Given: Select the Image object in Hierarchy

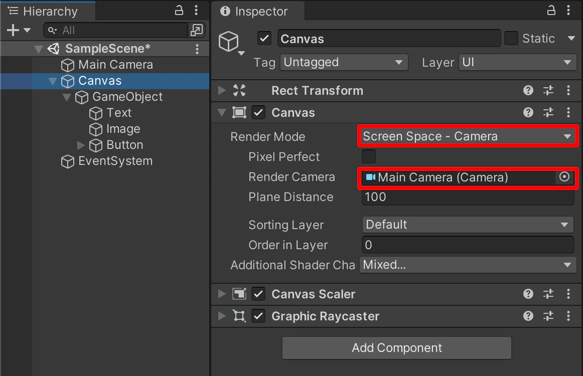Looking at the screenshot, I should click(x=123, y=128).
